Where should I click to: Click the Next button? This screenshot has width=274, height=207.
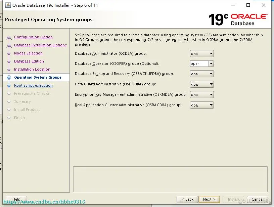click(209, 199)
